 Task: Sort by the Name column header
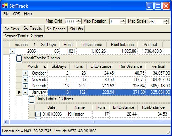tap(79, 107)
